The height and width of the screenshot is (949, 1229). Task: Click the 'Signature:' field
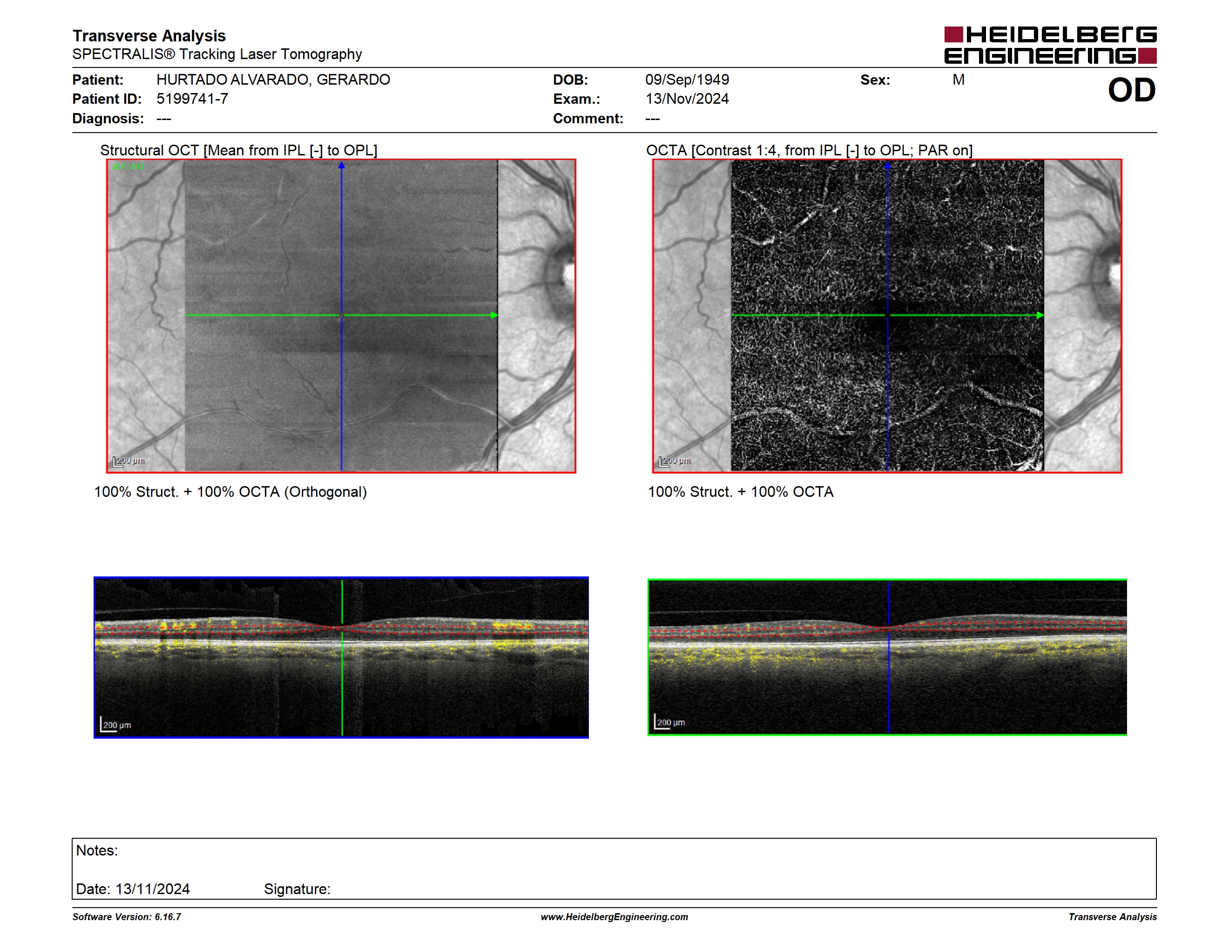[297, 889]
